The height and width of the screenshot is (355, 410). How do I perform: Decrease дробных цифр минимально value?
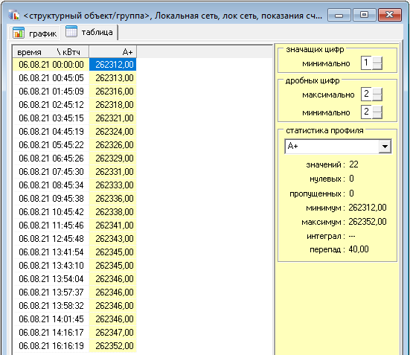(377, 115)
